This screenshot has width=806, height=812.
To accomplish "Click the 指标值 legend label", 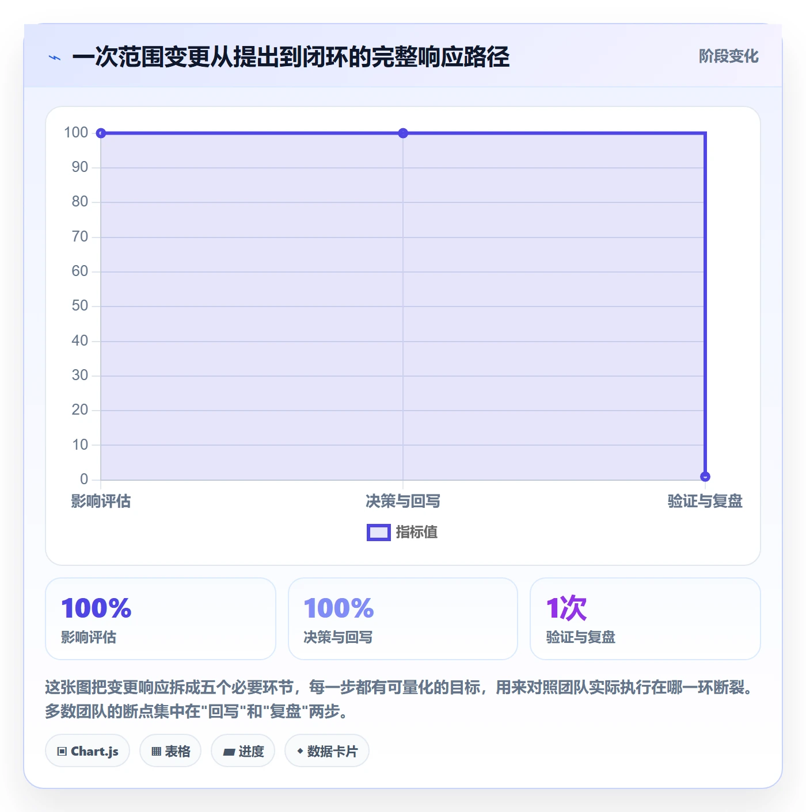I will [x=417, y=533].
